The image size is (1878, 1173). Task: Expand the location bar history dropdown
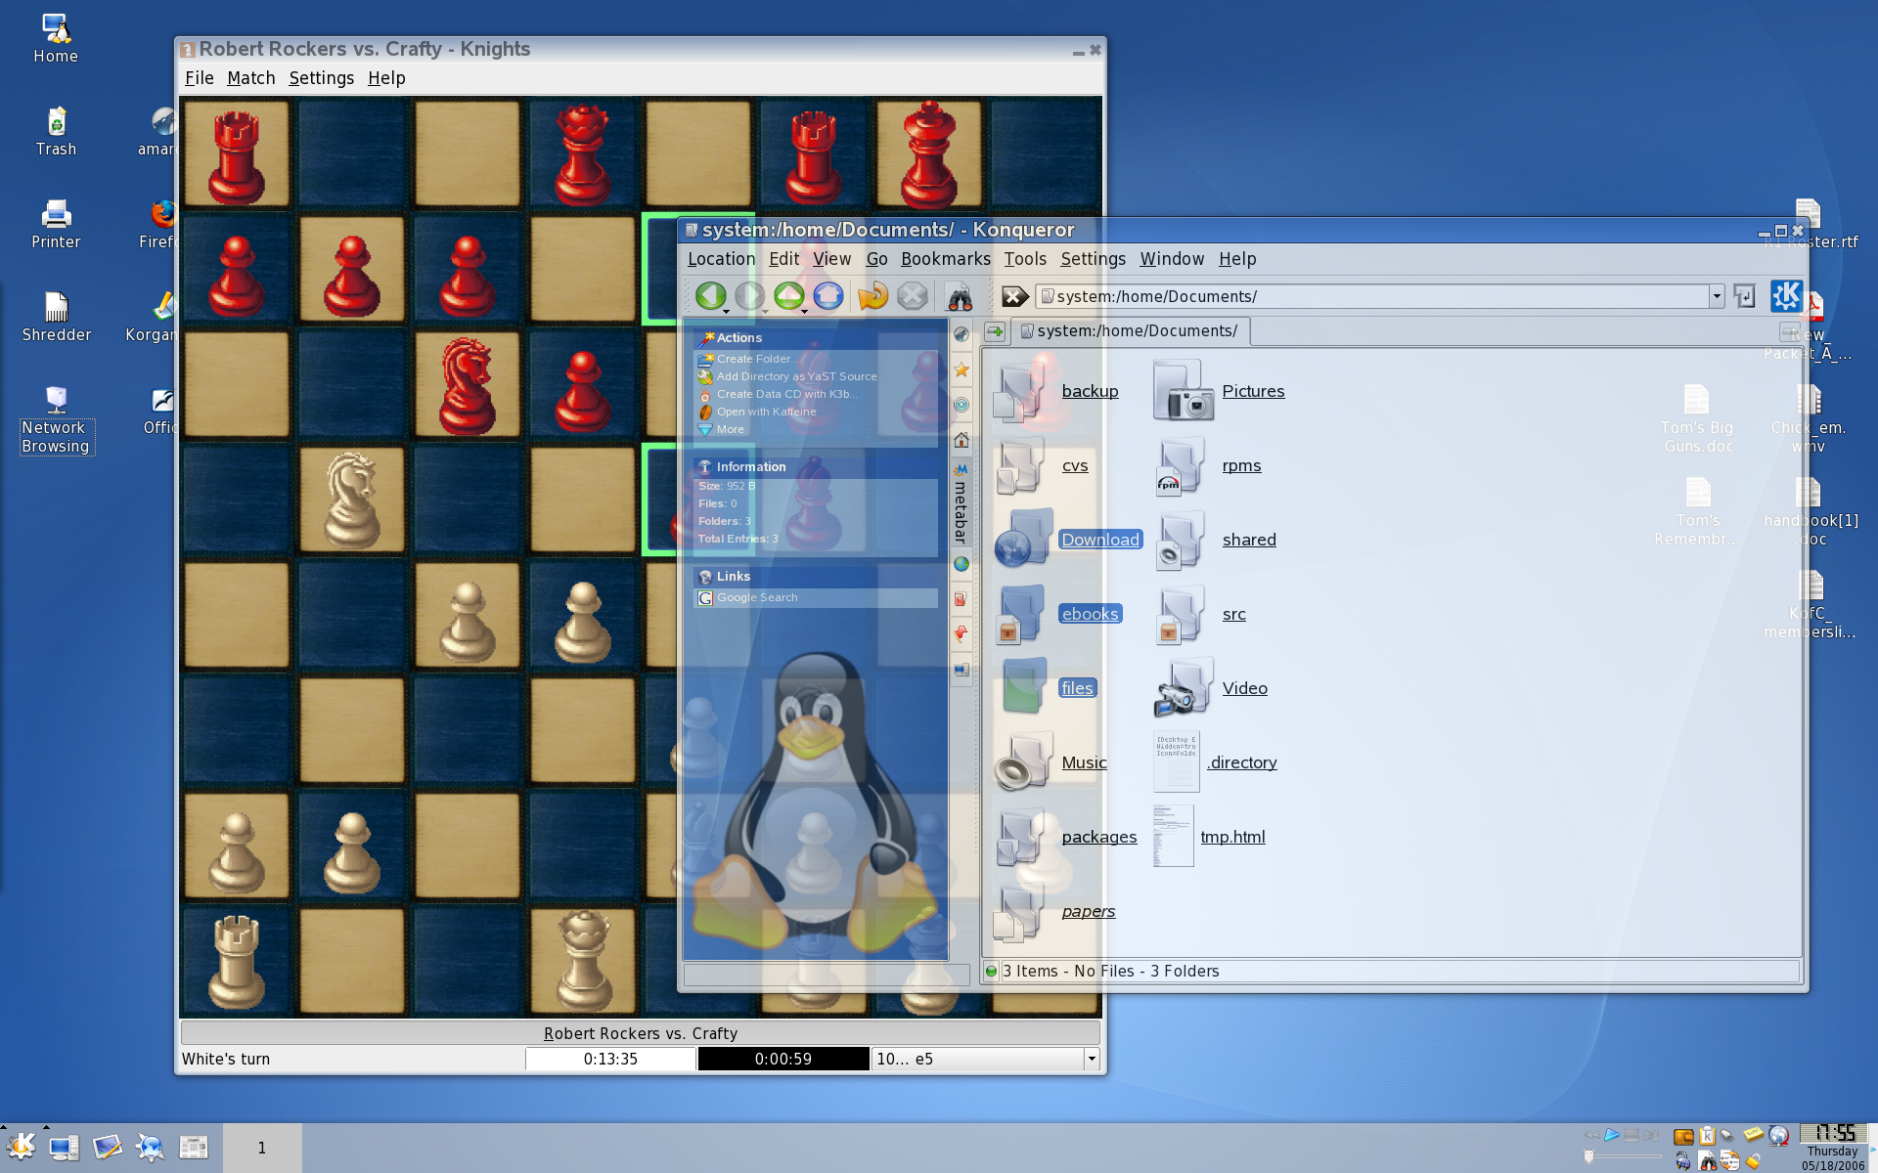1716,296
